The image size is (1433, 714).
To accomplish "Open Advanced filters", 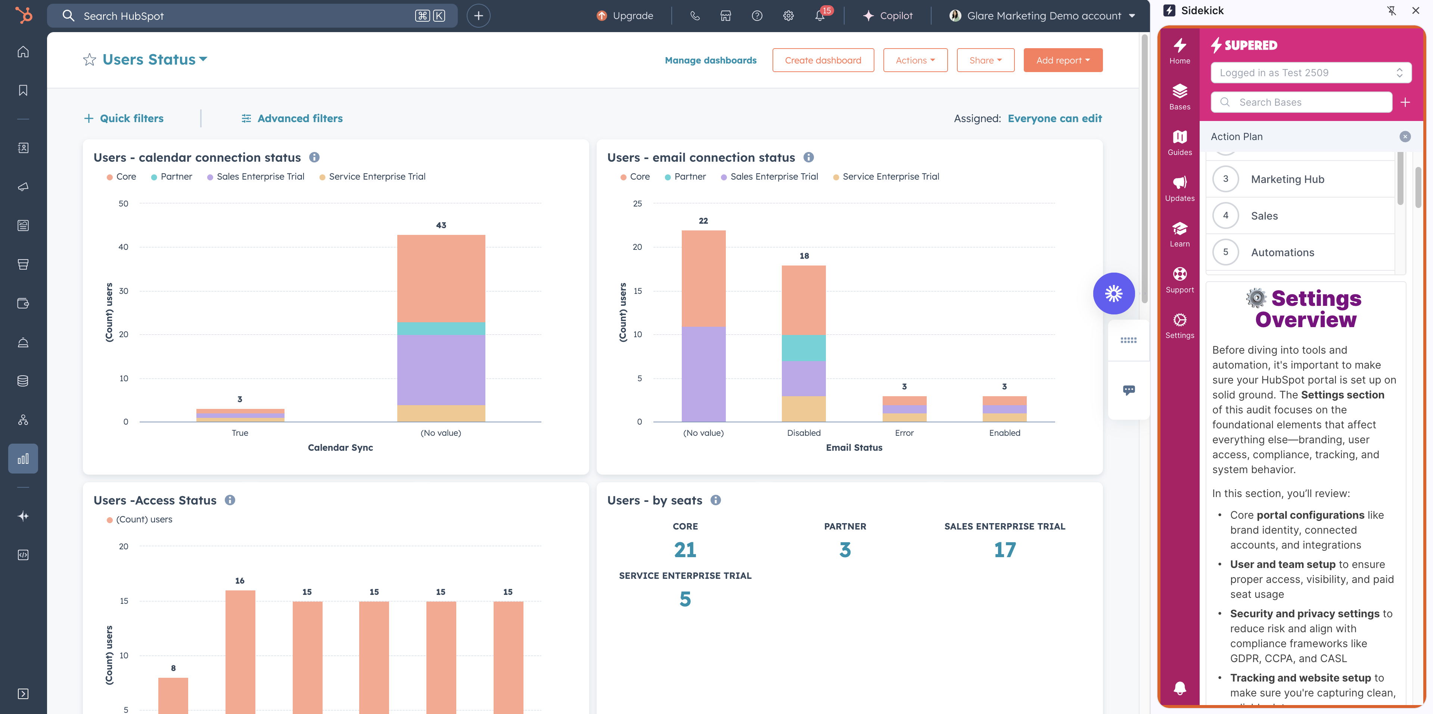I will 292,118.
